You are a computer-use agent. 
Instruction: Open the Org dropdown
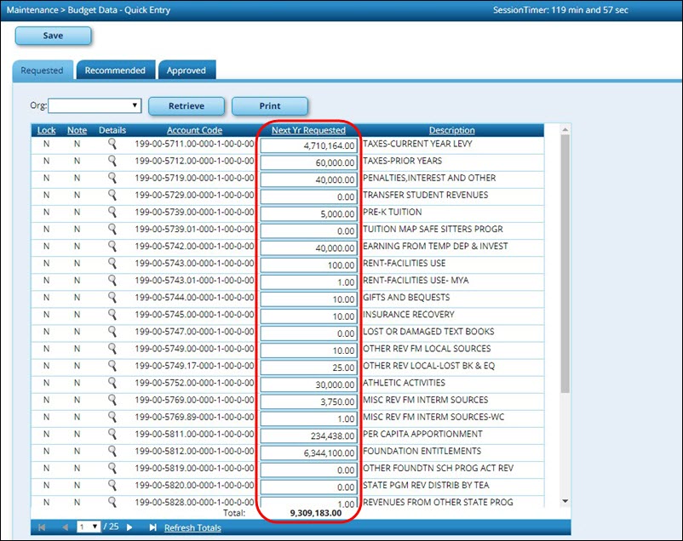[x=95, y=106]
